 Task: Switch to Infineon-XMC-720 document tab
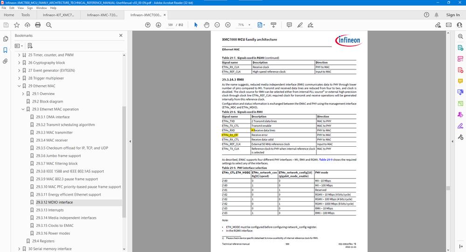[102, 15]
